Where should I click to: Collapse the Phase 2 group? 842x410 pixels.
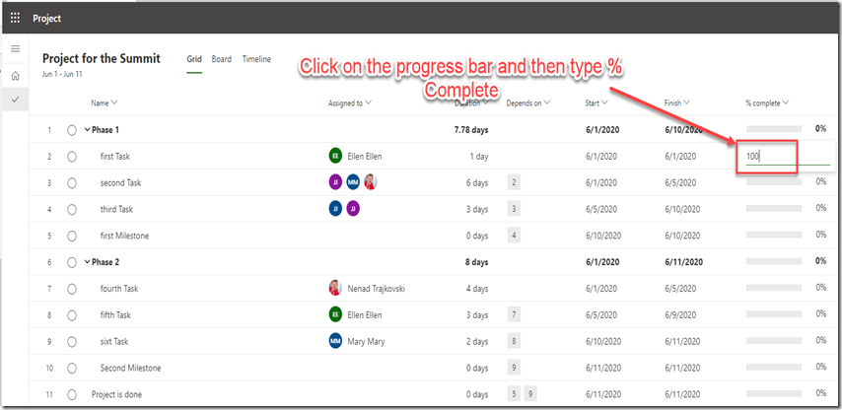tap(87, 262)
